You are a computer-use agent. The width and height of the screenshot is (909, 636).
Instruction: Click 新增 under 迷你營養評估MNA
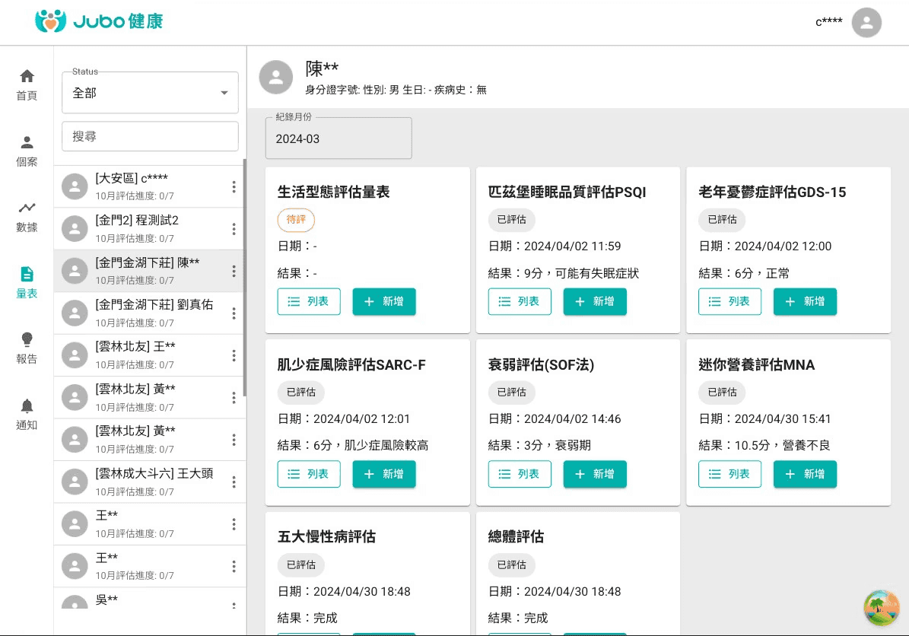click(x=806, y=474)
